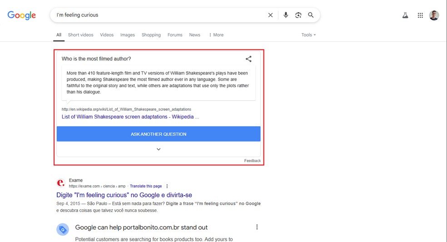Switch to the Images tab
Screen dimensions: 447x242
click(x=128, y=35)
